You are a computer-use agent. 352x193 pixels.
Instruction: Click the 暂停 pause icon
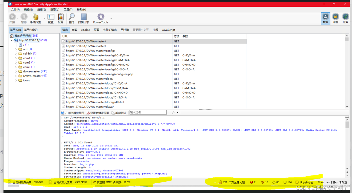tap(24, 17)
